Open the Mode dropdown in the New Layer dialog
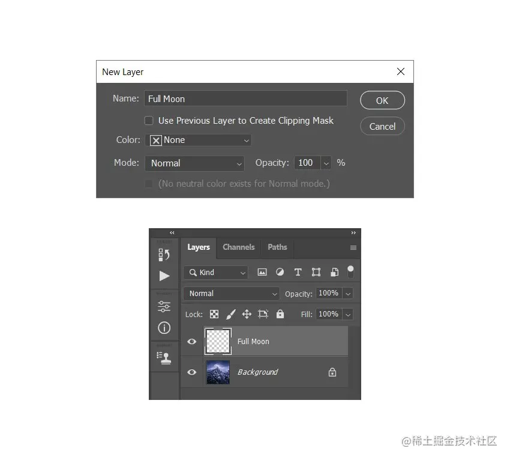The image size is (510, 460). [194, 163]
